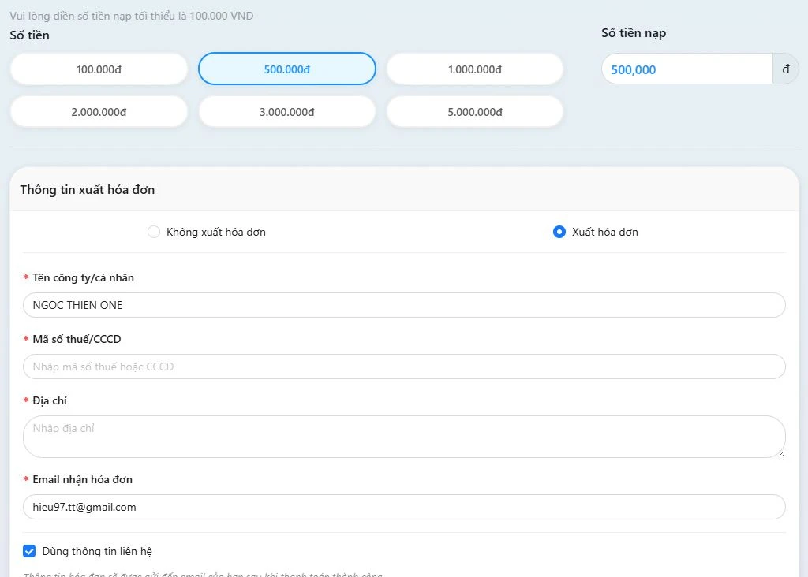Click the đ currency suffix box
Screen dimensions: 808x577
[785, 69]
